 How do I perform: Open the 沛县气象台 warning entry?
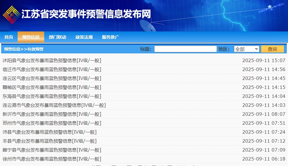click(x=49, y=132)
